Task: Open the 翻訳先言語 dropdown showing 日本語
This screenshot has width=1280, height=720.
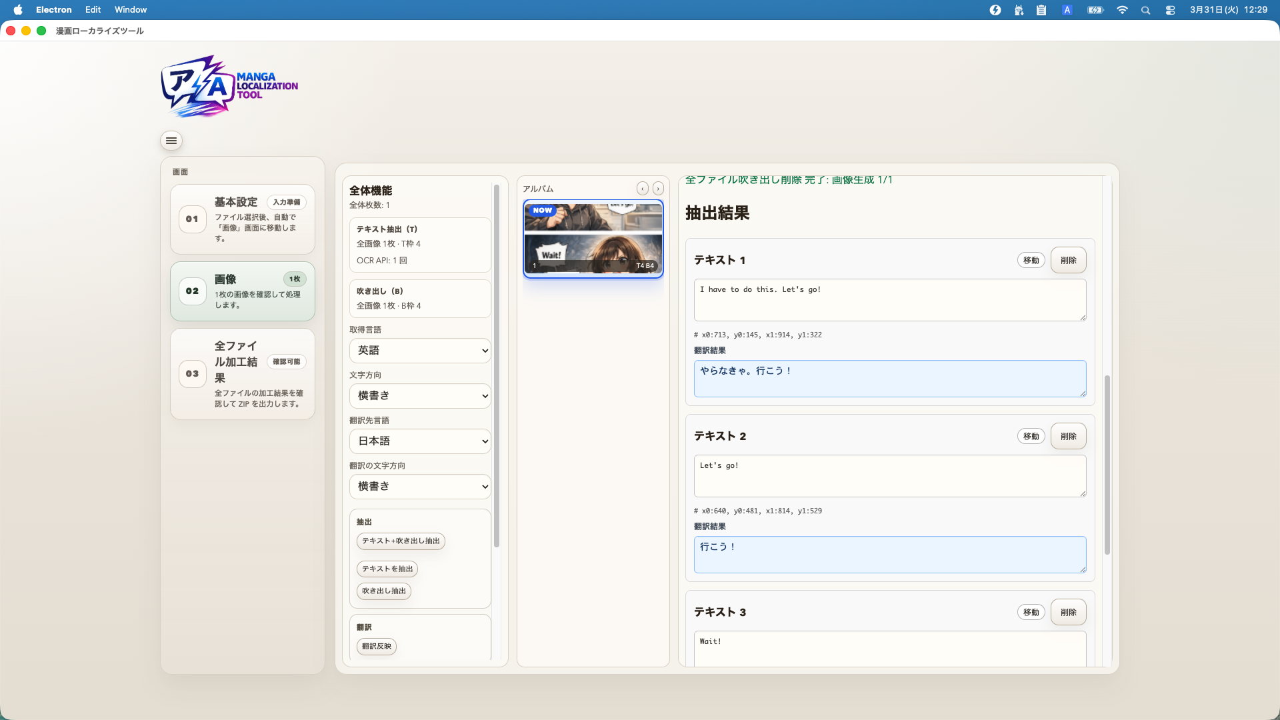Action: point(419,441)
